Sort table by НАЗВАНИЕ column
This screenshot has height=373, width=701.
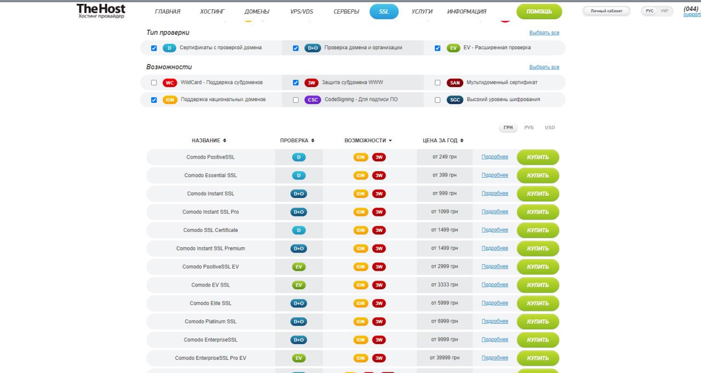pyautogui.click(x=209, y=141)
